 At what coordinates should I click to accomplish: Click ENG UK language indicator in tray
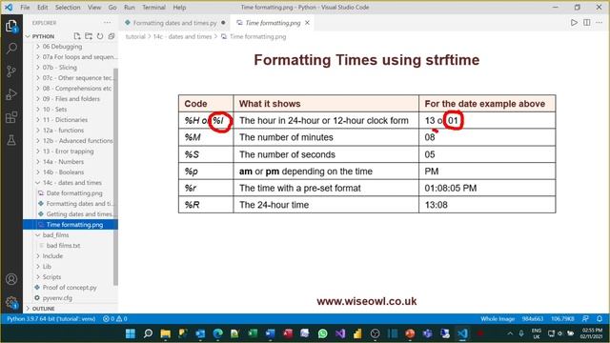click(537, 333)
